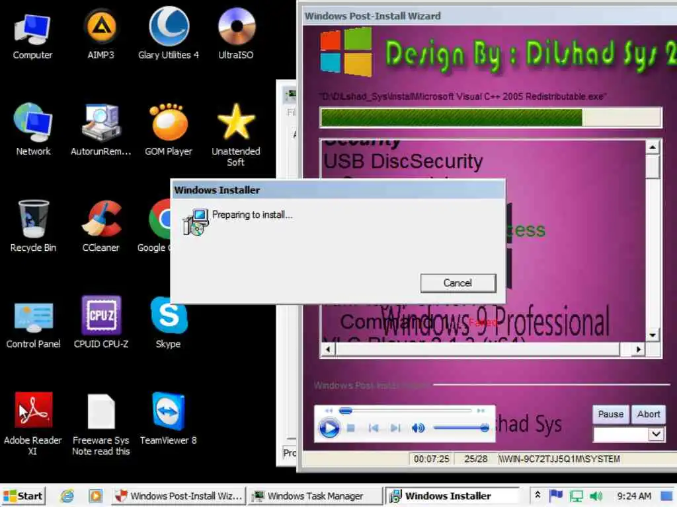Click scroll right arrow in software list

point(639,349)
